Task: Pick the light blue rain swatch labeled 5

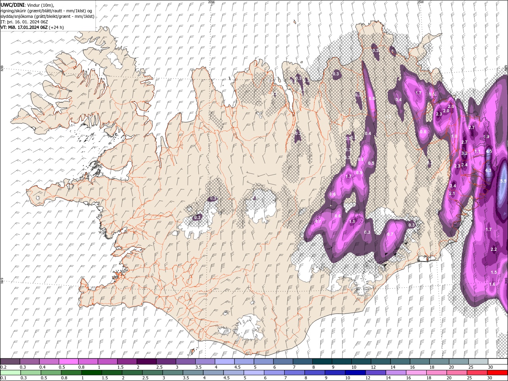Action: pyautogui.click(x=254, y=373)
